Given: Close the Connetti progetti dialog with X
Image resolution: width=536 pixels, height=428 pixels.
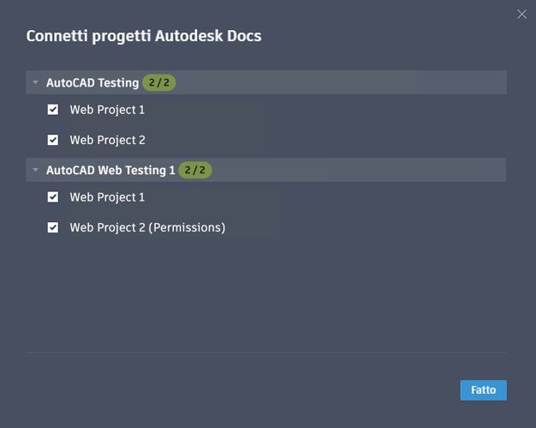Looking at the screenshot, I should (521, 14).
